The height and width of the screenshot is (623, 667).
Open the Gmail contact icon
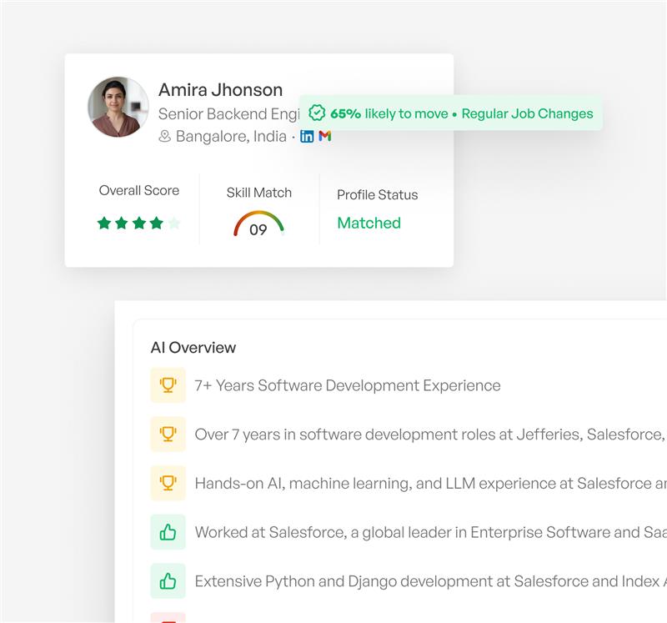325,136
